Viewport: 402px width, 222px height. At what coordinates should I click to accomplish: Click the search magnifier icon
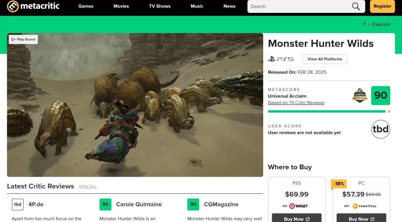point(356,6)
